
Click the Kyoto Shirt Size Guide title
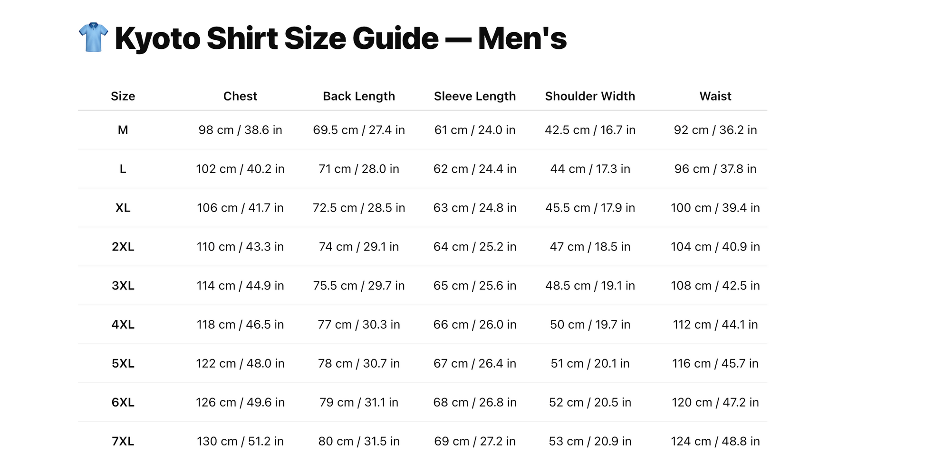tap(340, 38)
